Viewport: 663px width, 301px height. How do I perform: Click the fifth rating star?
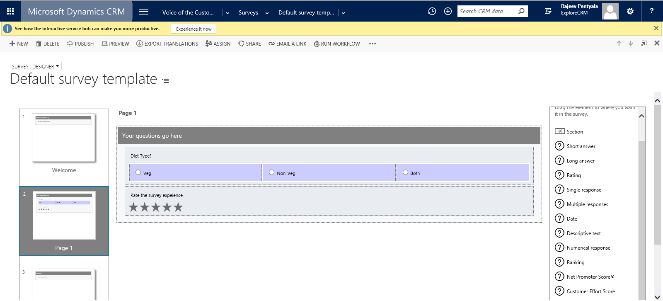[x=178, y=207]
